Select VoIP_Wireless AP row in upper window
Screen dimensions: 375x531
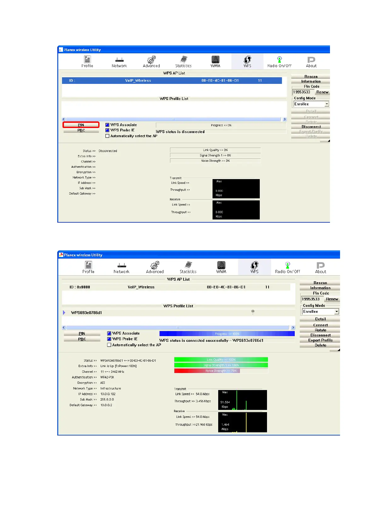172,81
